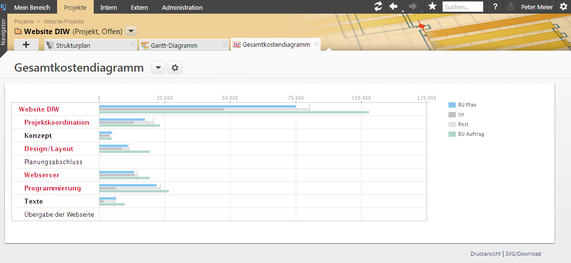Open back-history dropdown arrow

(x=403, y=11)
